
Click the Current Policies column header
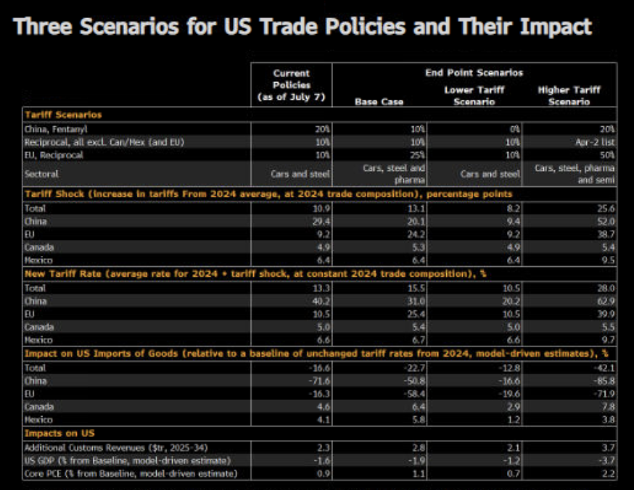pos(291,86)
